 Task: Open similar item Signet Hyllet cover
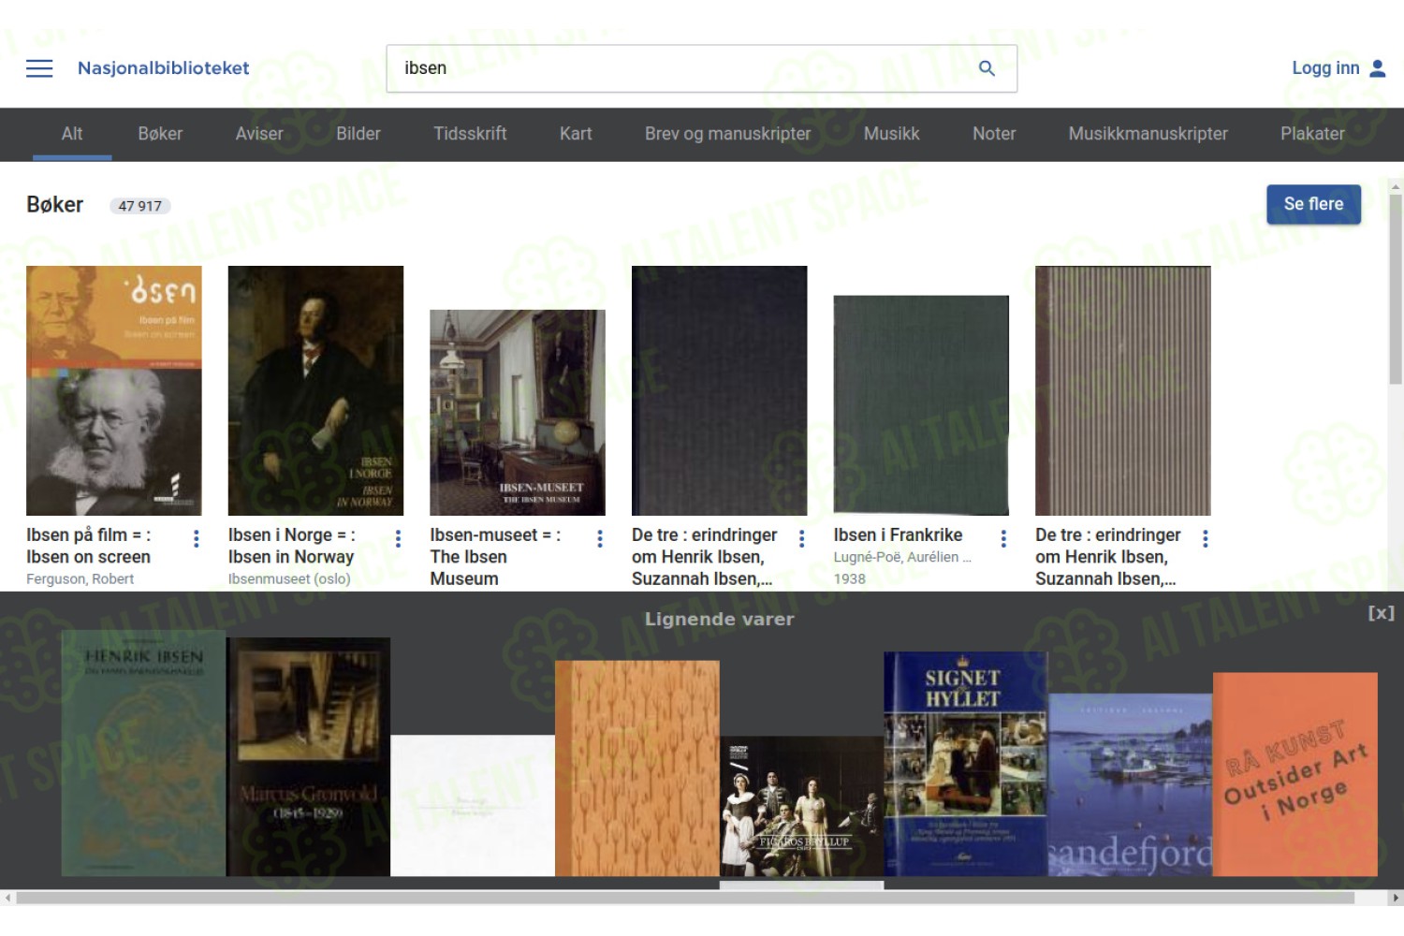(x=966, y=764)
